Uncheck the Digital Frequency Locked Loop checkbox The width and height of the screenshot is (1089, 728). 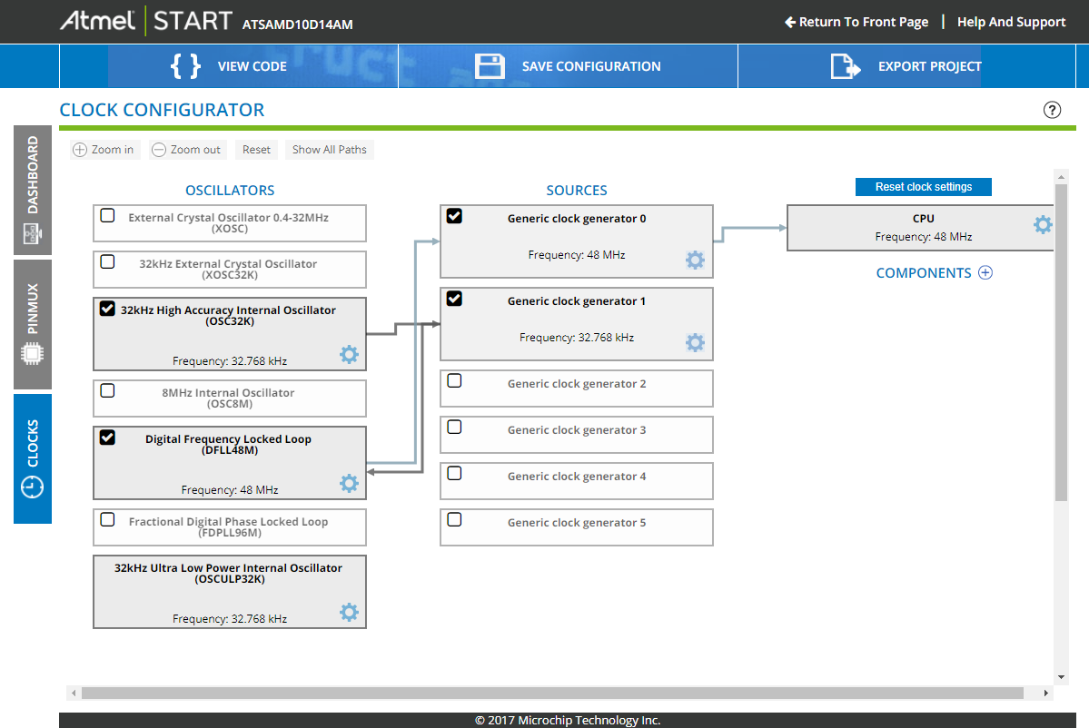107,438
